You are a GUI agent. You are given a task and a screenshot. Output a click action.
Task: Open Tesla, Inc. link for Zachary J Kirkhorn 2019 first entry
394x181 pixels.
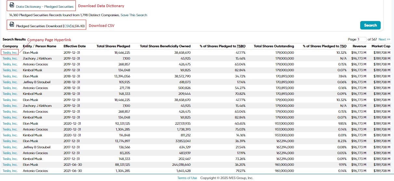[10, 58]
